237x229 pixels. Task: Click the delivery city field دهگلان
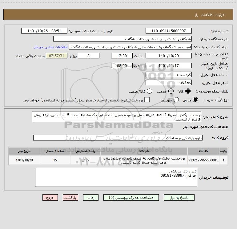(169, 82)
